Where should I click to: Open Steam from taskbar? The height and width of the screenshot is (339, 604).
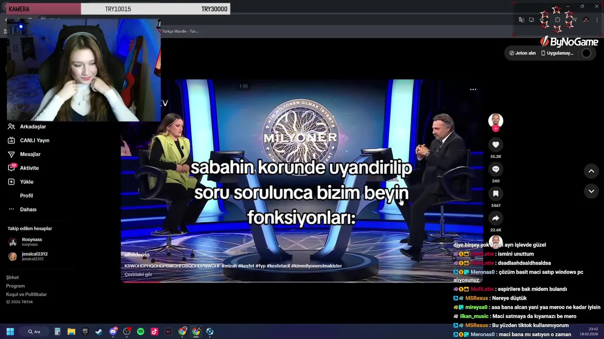tap(99, 331)
